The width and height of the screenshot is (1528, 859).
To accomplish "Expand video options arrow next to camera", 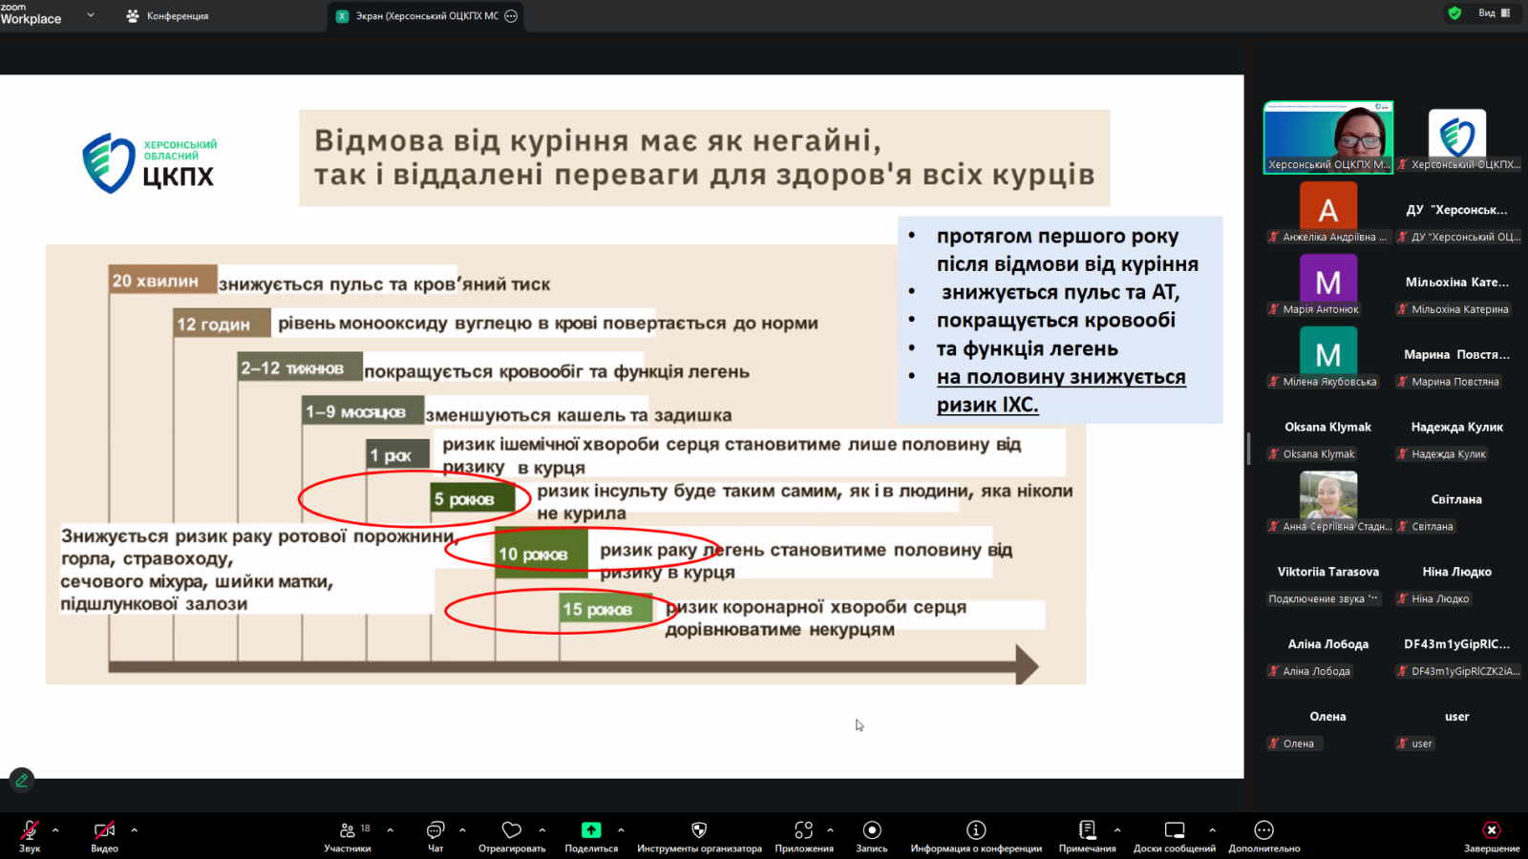I will [x=134, y=830].
